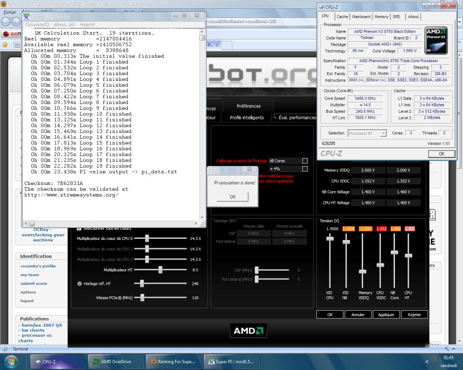
Task: Tick the +4% checkbox in OverDrive
Action: point(305,169)
